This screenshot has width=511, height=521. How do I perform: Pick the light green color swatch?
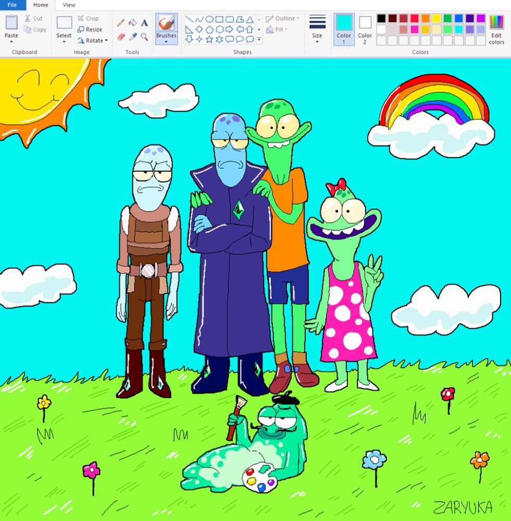click(447, 29)
